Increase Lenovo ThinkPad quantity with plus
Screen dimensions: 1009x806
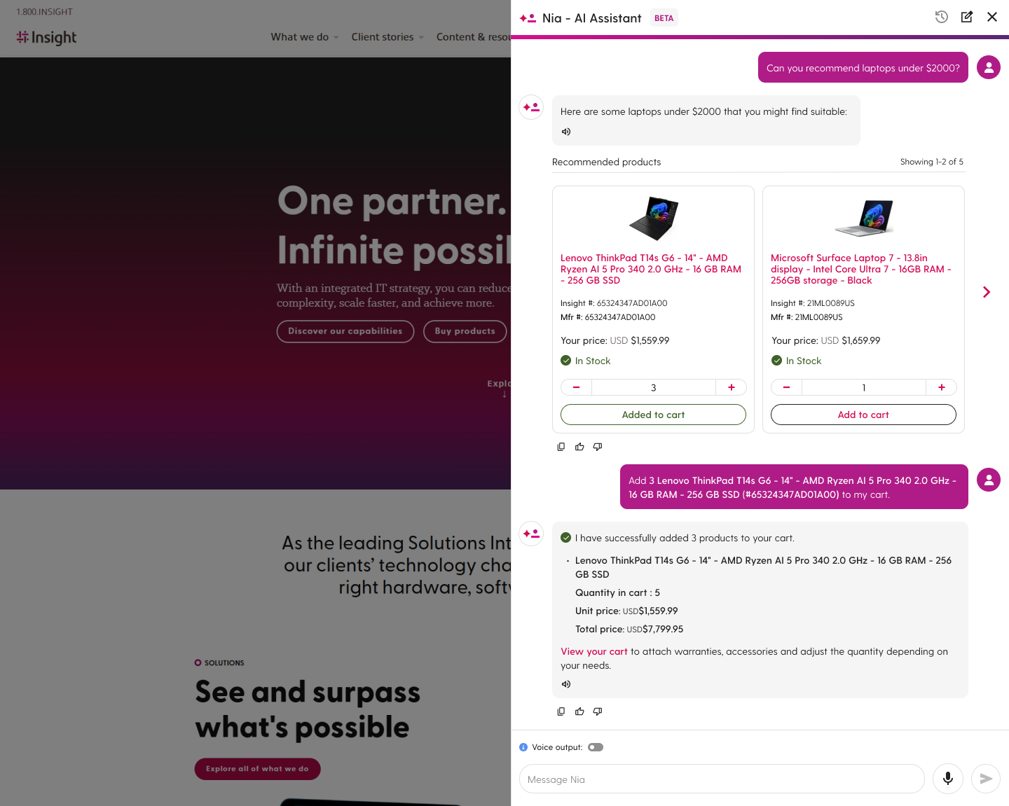(x=731, y=387)
